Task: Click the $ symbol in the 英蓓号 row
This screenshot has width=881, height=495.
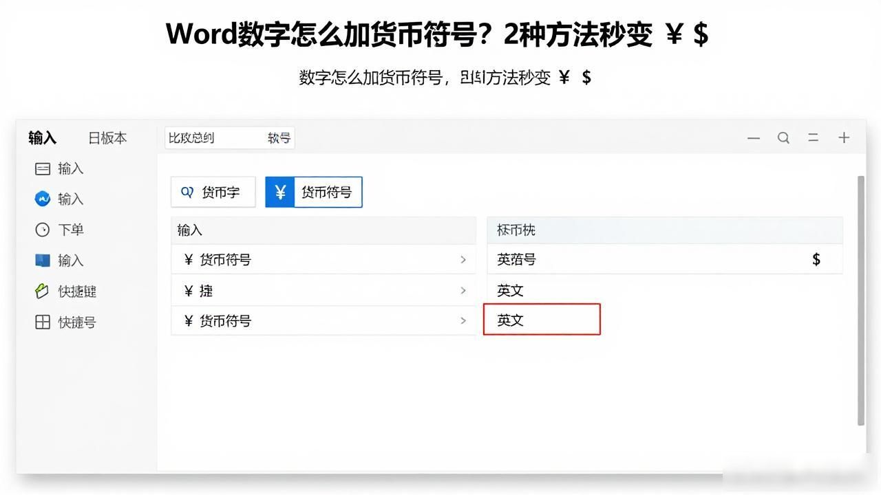Action: (x=816, y=259)
